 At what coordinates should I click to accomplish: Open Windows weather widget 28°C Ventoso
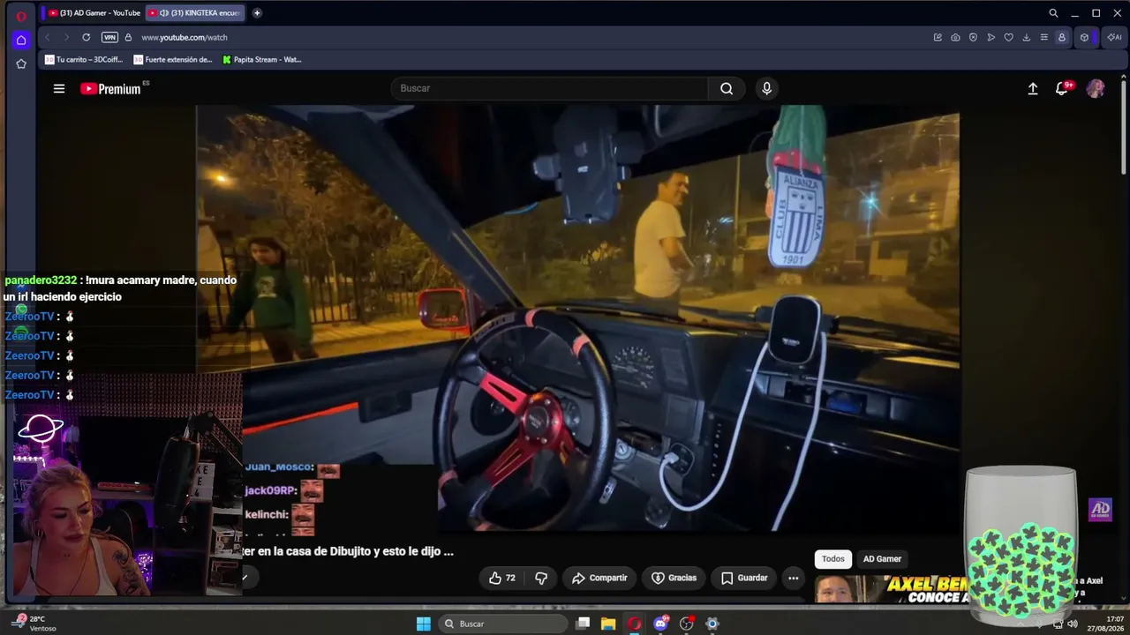tap(35, 624)
